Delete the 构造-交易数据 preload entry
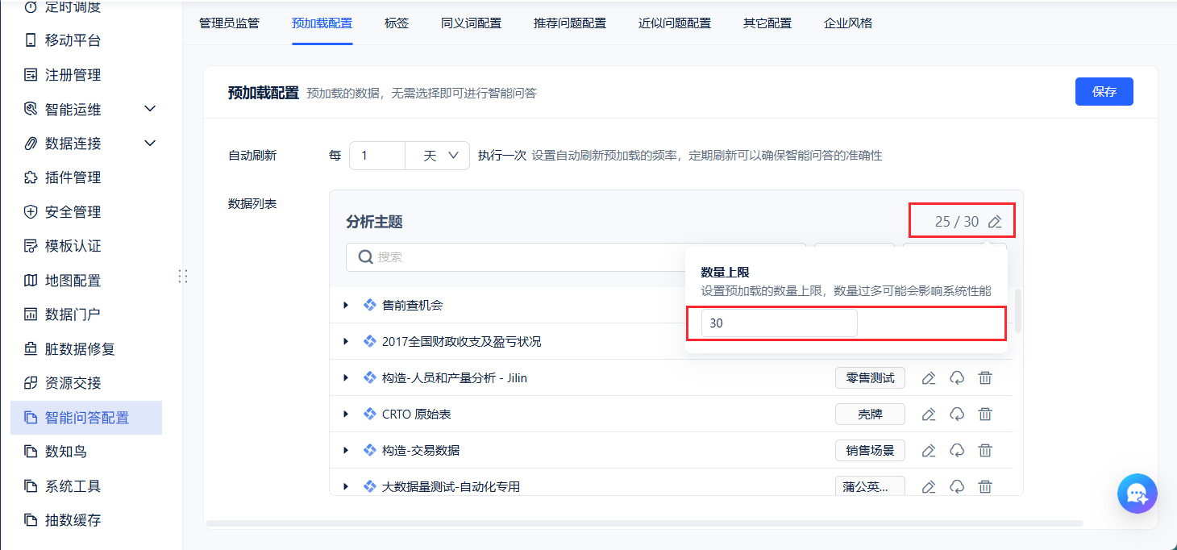 [985, 451]
